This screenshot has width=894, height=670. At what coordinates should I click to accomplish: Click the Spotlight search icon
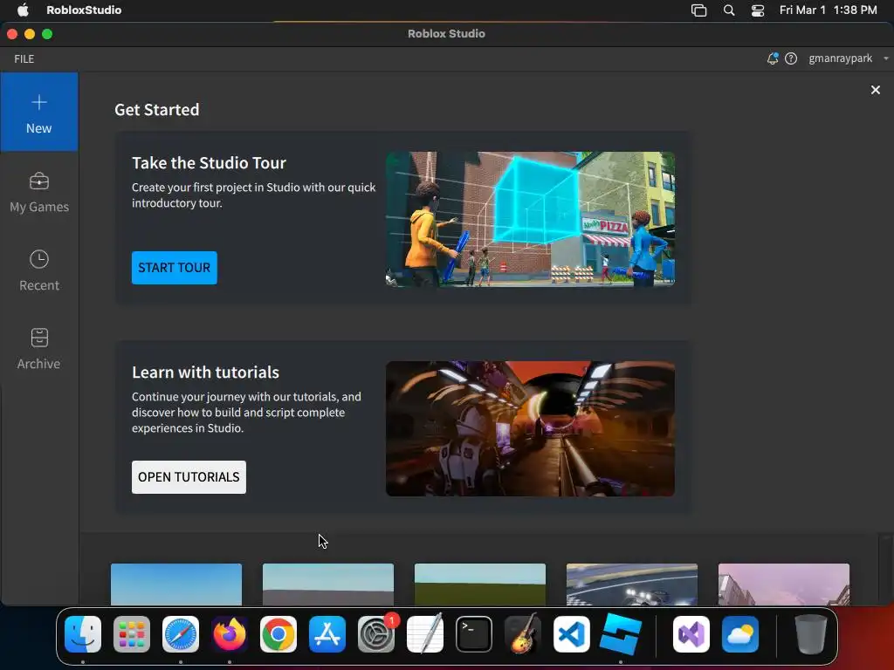[x=729, y=10]
